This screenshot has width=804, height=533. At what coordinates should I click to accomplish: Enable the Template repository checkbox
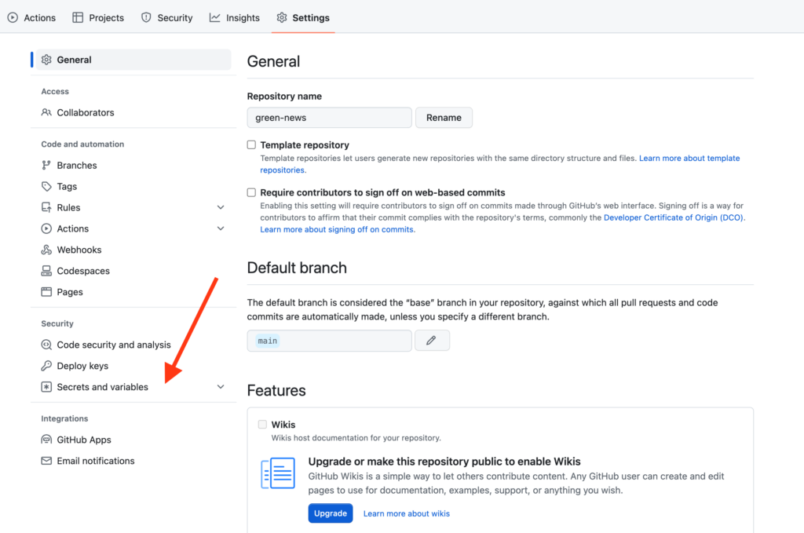pos(251,145)
